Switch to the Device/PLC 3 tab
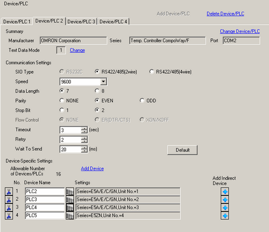 click(x=81, y=22)
